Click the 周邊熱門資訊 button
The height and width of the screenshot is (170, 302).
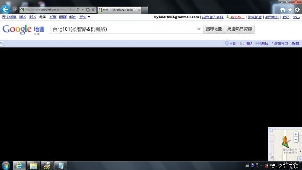coord(240,29)
